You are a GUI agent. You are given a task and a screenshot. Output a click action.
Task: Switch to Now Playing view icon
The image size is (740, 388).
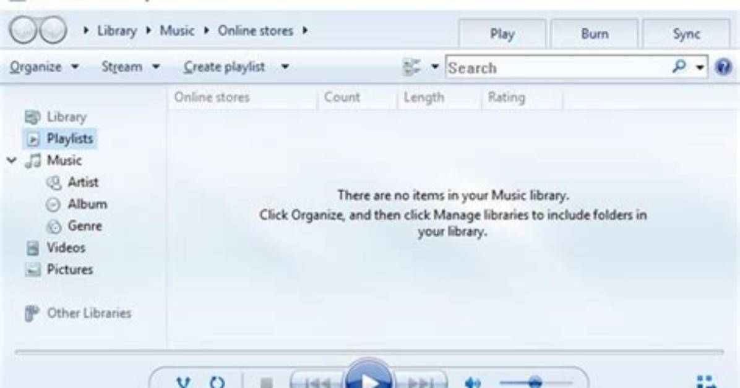[706, 381]
